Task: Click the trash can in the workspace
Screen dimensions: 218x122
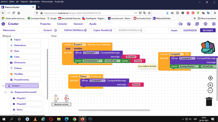Action: click(x=209, y=102)
